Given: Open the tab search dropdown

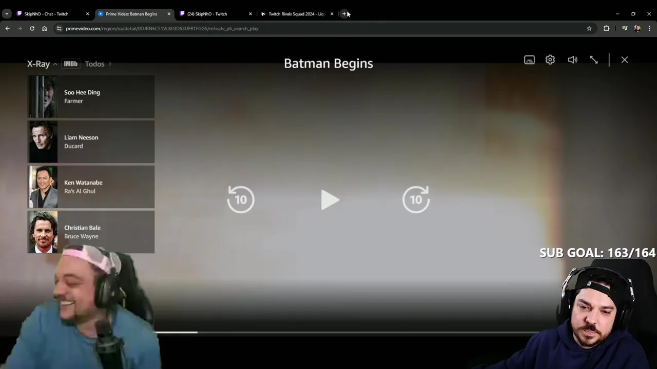Looking at the screenshot, I should click(x=7, y=14).
